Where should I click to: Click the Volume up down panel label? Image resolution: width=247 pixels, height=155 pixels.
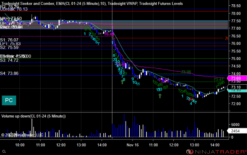coord(33,116)
